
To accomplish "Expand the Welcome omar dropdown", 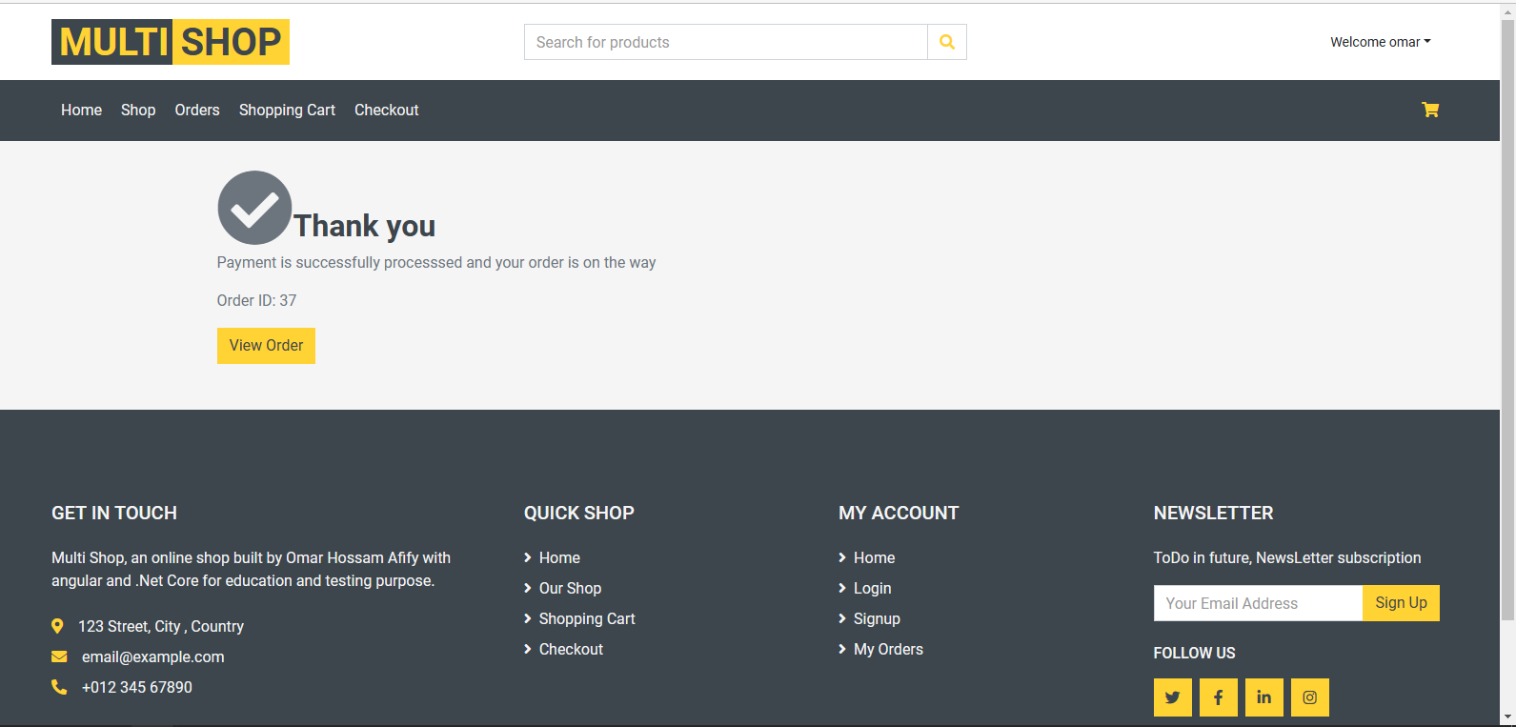I will pyautogui.click(x=1381, y=42).
